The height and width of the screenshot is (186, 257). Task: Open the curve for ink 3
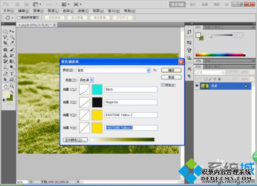(84, 115)
